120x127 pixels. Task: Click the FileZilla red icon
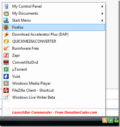point(6,90)
